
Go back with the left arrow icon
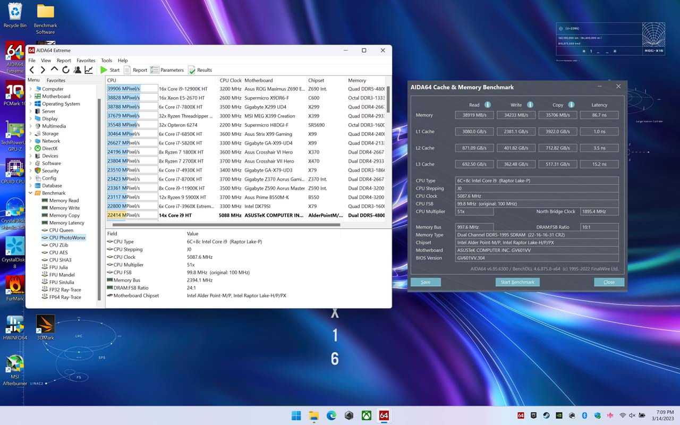pos(32,70)
